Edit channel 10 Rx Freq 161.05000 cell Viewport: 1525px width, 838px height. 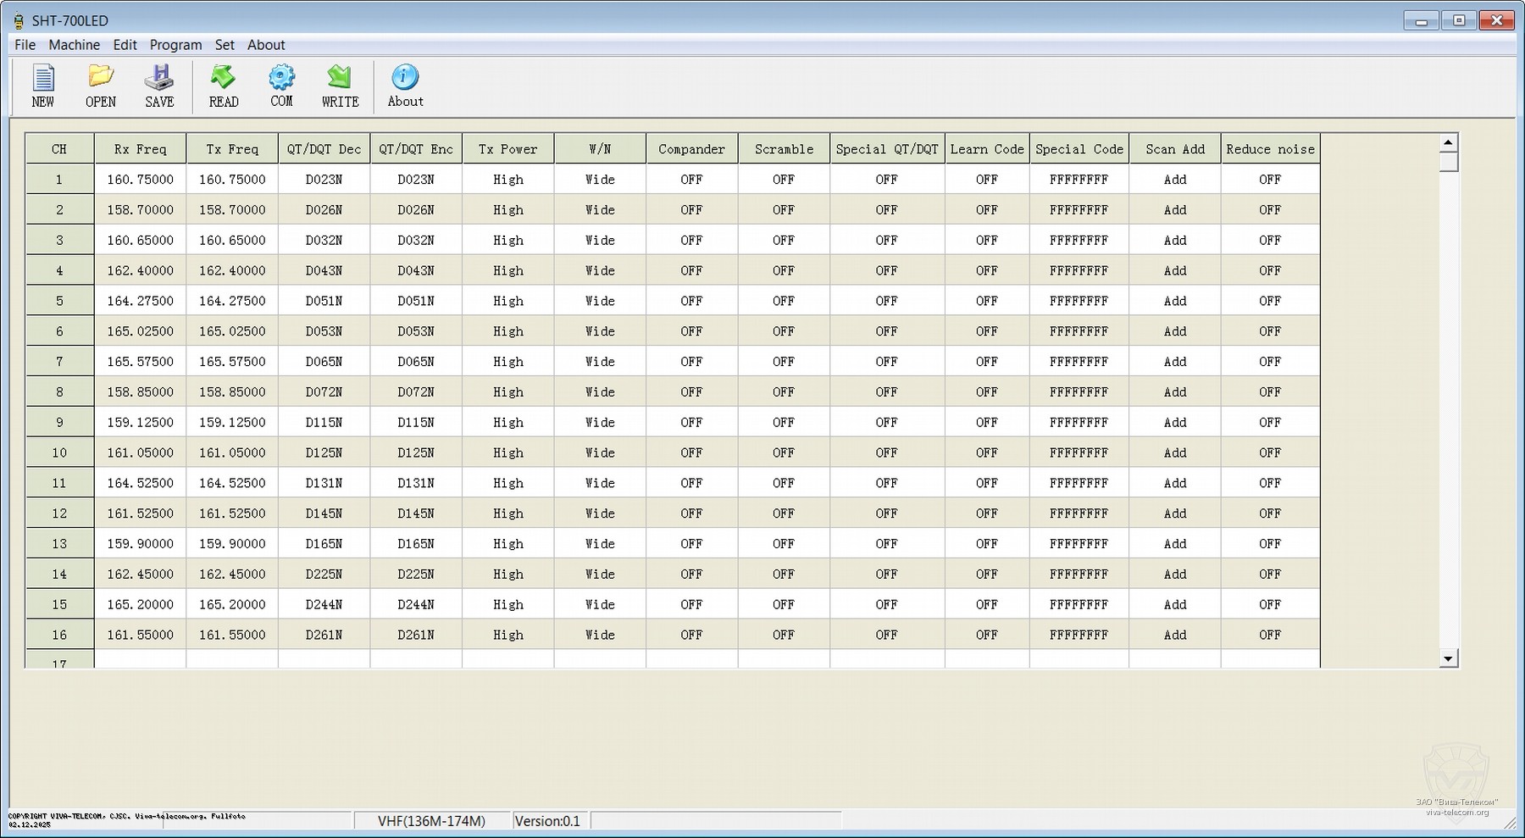tap(140, 453)
